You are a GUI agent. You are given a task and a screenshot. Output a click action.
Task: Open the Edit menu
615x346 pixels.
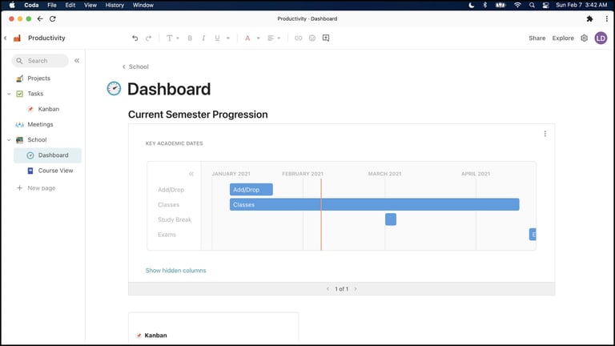(70, 5)
